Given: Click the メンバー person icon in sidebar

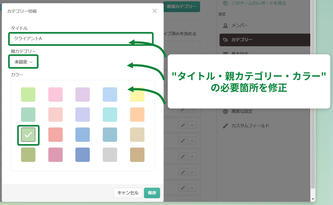Looking at the screenshot, I should point(225,25).
